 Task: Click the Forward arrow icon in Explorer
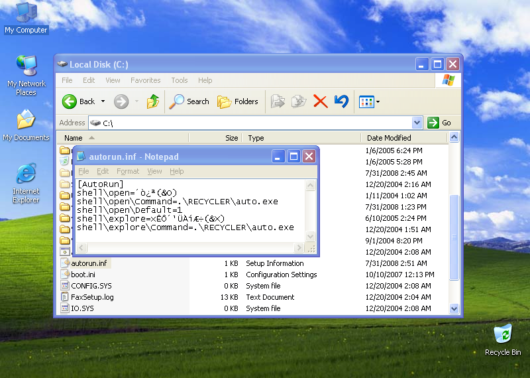121,101
